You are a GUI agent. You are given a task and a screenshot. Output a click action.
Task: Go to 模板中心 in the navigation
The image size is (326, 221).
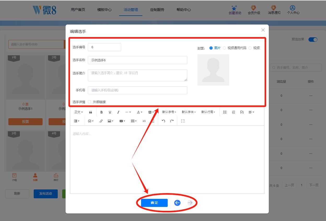(104, 10)
